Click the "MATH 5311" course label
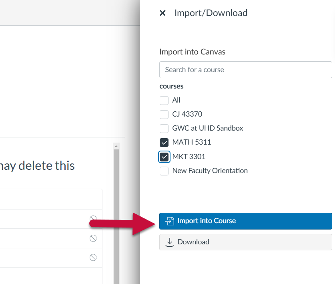Viewport: 335px width, 284px height. 192,142
